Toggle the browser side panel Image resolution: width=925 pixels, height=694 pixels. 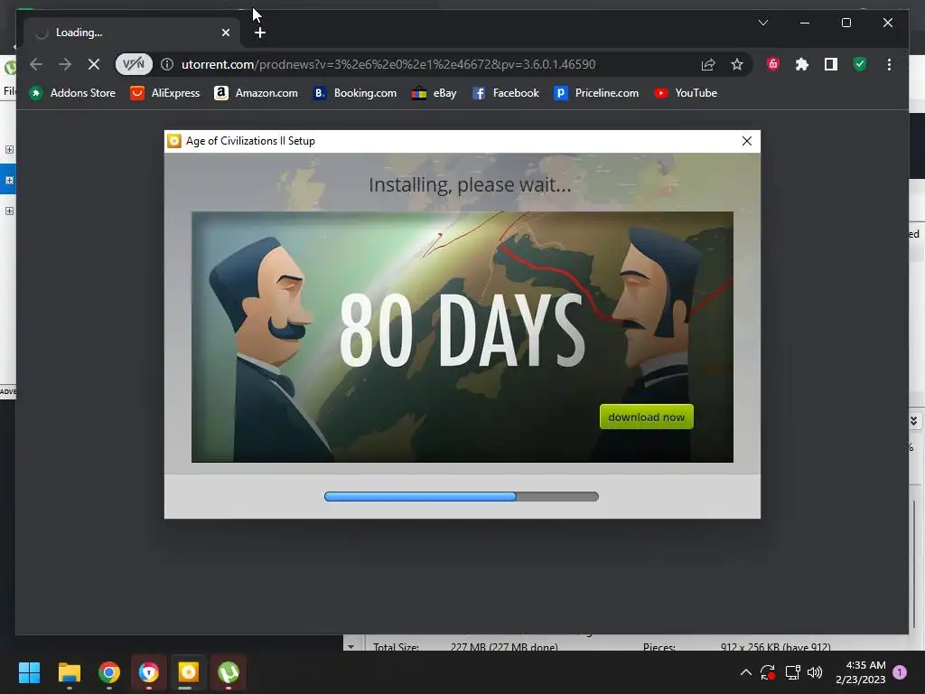point(831,64)
